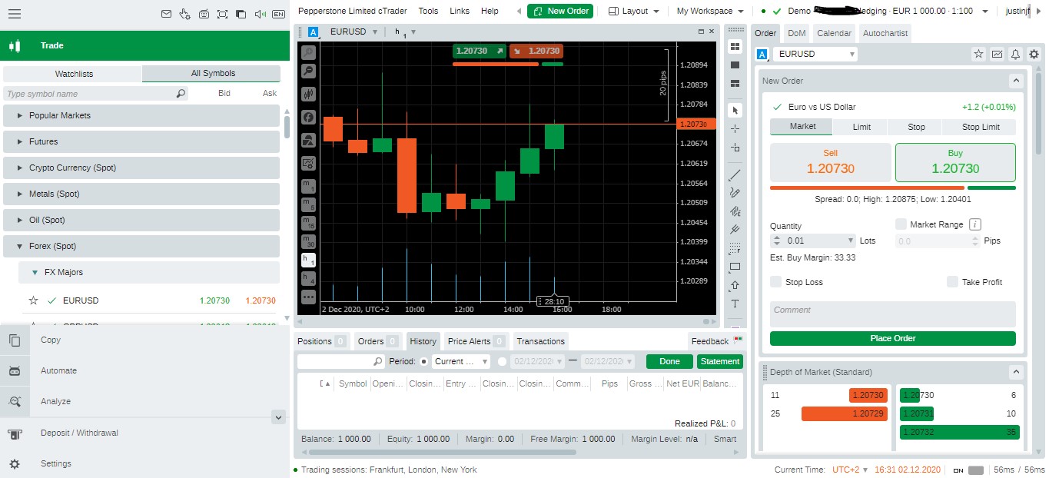Switch to the Calendar tab
The image size is (1049, 478).
coord(834,33)
